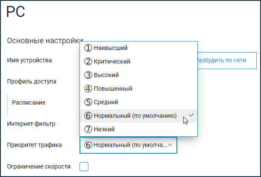
Task: Choose the Низкий priority option
Action: click(139, 130)
